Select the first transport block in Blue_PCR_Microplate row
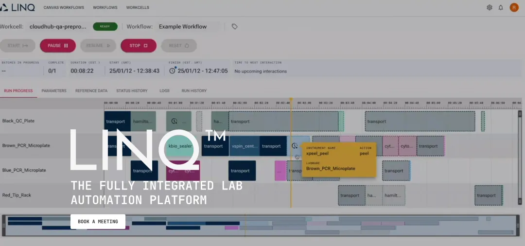The image size is (525, 246). pyautogui.click(x=144, y=171)
